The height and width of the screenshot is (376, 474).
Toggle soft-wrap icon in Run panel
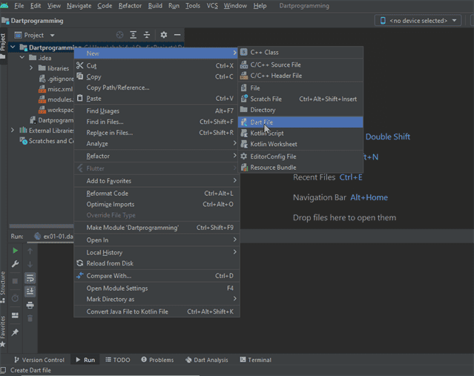pyautogui.click(x=30, y=278)
